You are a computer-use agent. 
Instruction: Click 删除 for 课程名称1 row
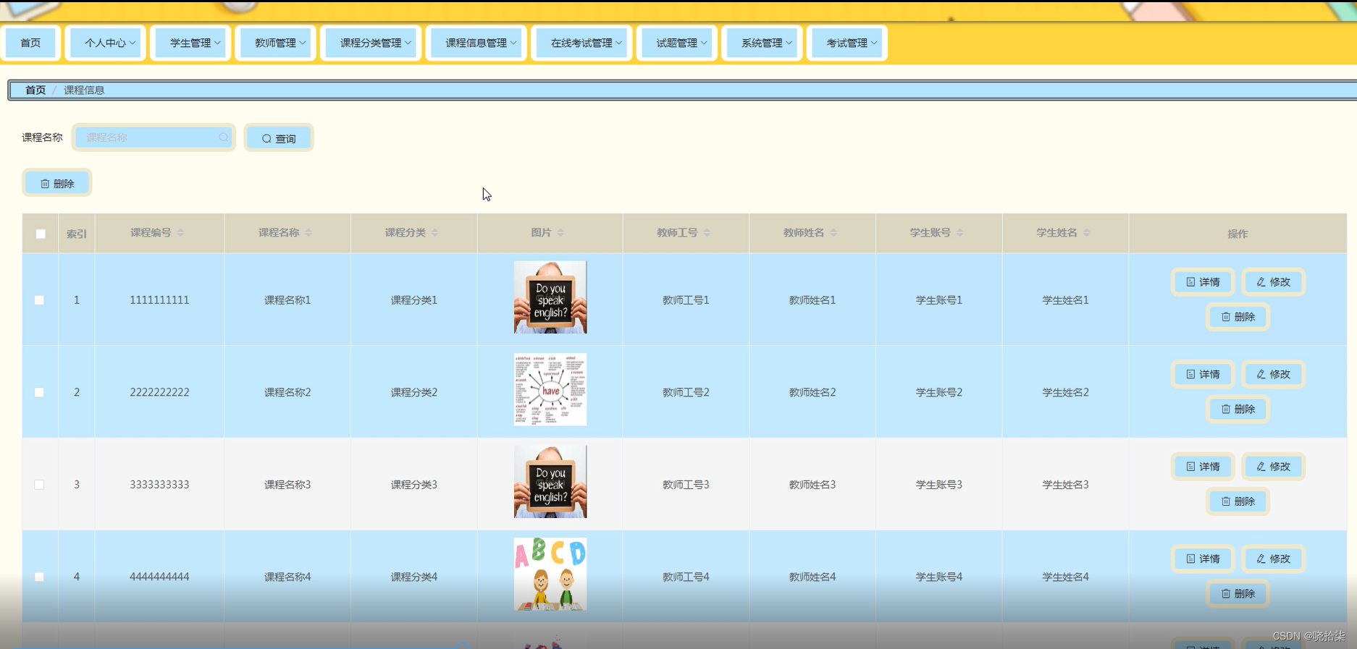[1238, 317]
